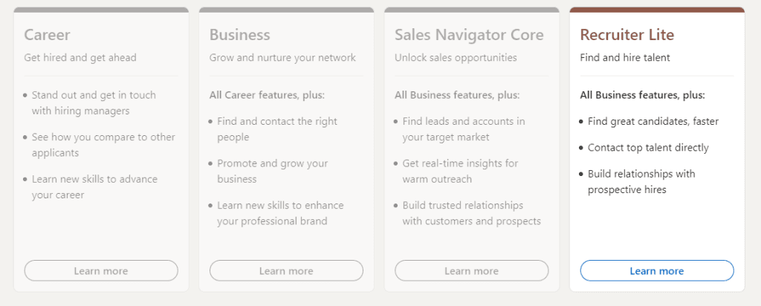Click 'Grow and nurture your network' subtitle

point(282,58)
